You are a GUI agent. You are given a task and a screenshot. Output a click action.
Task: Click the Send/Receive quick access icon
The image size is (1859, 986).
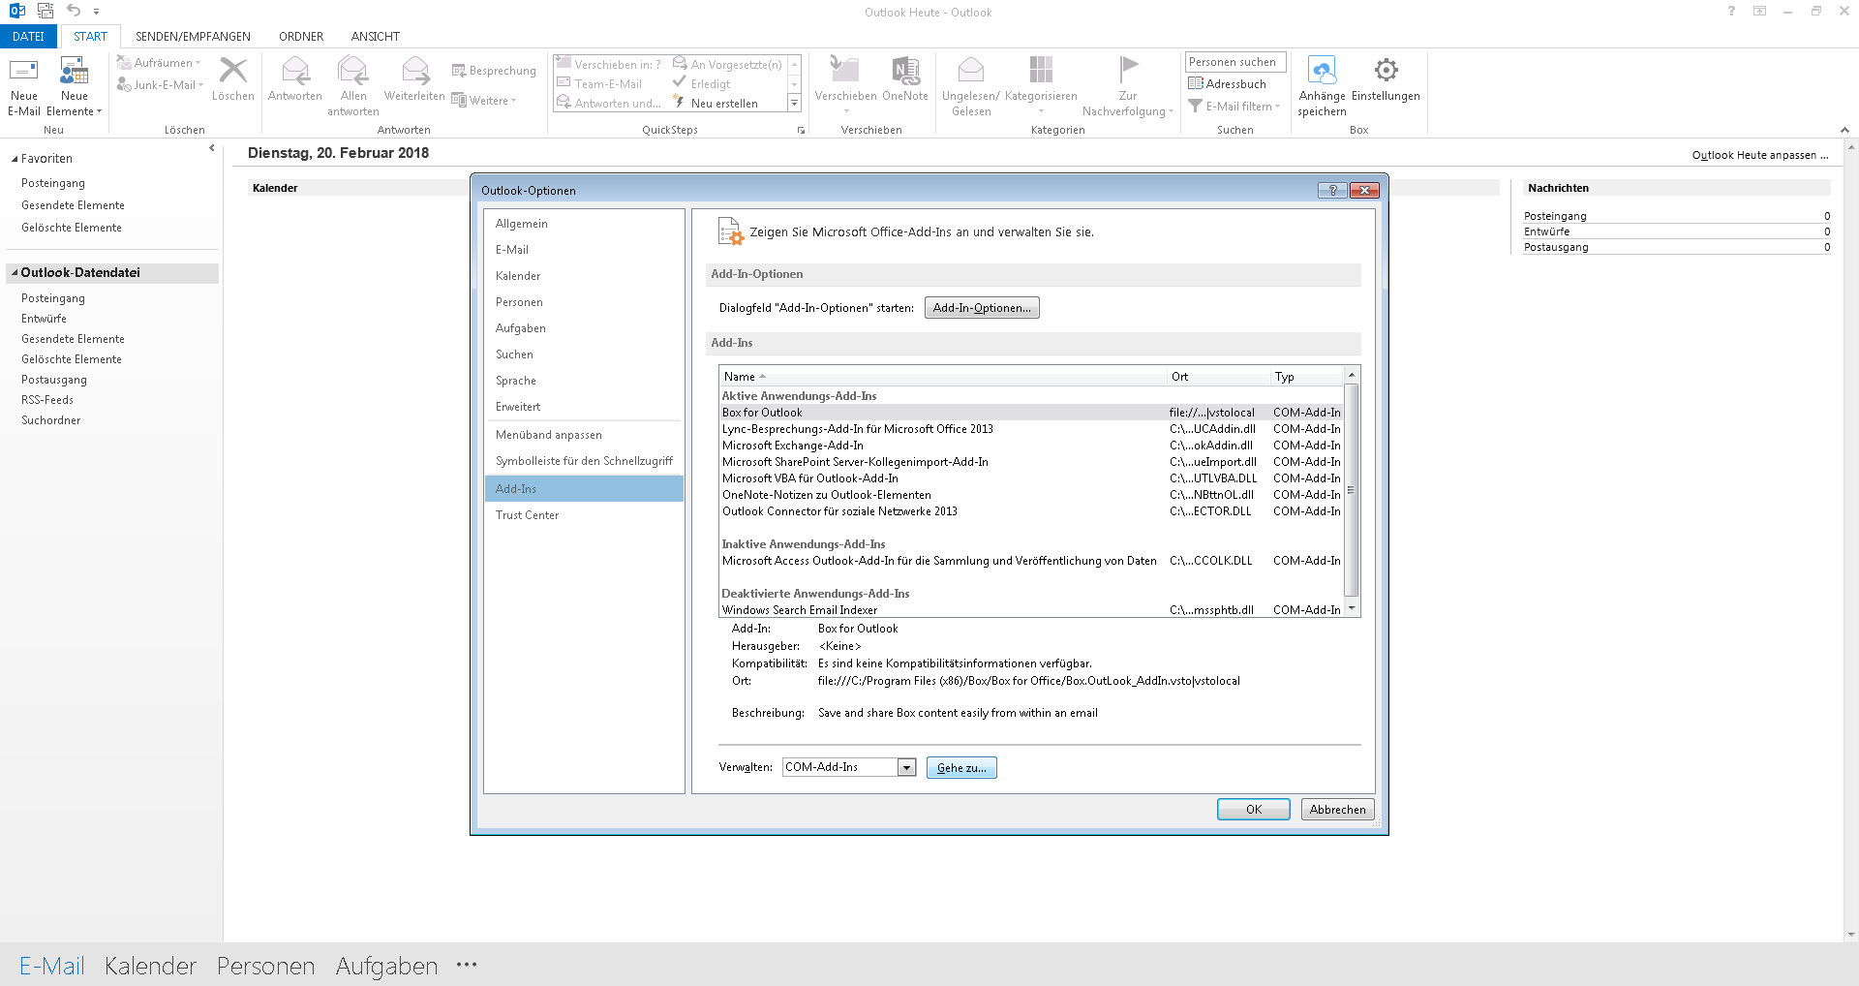[x=46, y=11]
